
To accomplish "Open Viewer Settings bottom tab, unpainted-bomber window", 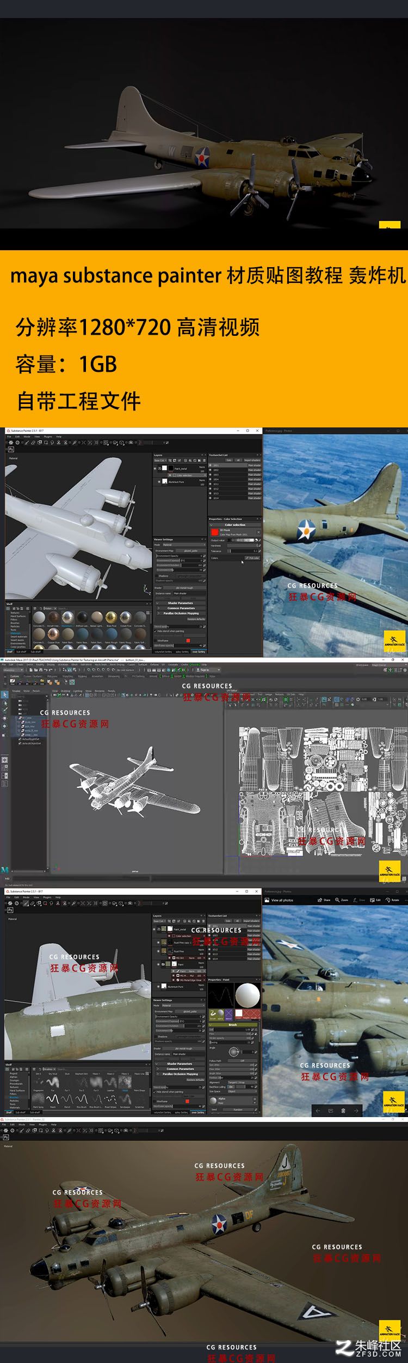I will (199, 652).
